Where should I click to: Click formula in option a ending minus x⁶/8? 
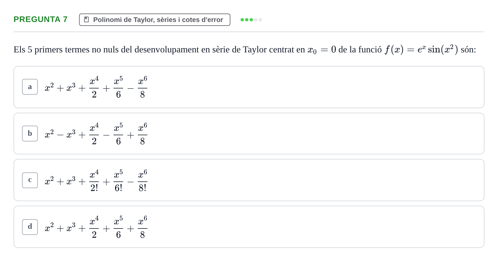click(x=96, y=87)
